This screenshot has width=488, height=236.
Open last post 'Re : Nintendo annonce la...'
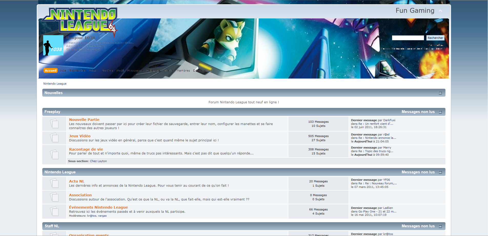(x=377, y=138)
